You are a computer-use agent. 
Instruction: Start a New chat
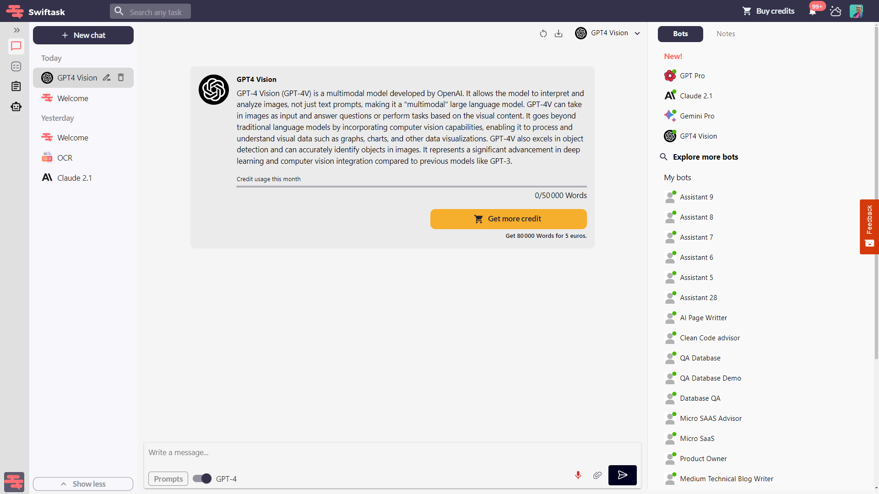tap(83, 35)
